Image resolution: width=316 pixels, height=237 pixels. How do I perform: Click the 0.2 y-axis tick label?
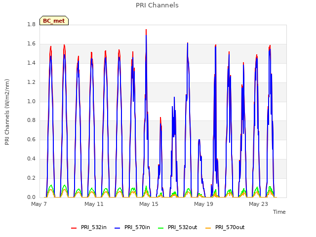click(31, 178)
